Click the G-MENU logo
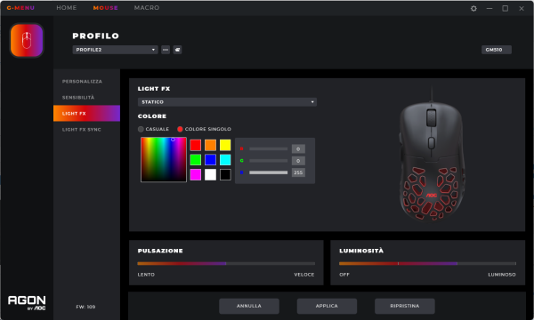Screen dimensions: 534x320 [20, 8]
